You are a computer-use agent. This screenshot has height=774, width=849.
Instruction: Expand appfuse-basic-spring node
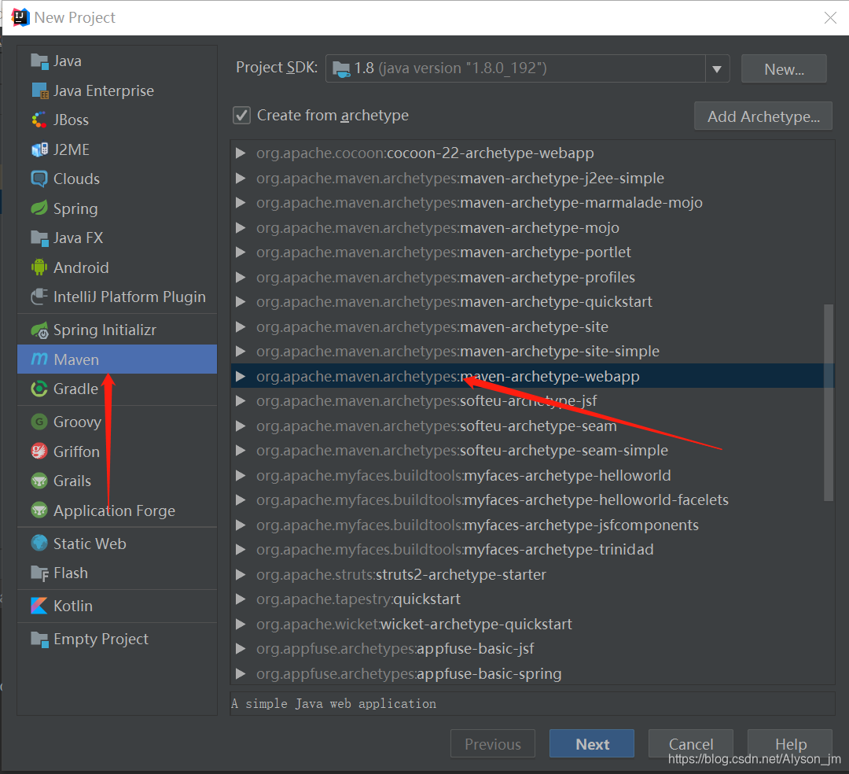click(x=241, y=674)
